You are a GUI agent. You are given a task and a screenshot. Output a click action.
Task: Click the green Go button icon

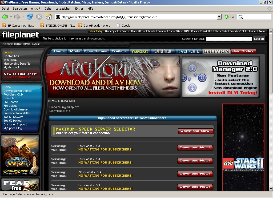coord(227,17)
